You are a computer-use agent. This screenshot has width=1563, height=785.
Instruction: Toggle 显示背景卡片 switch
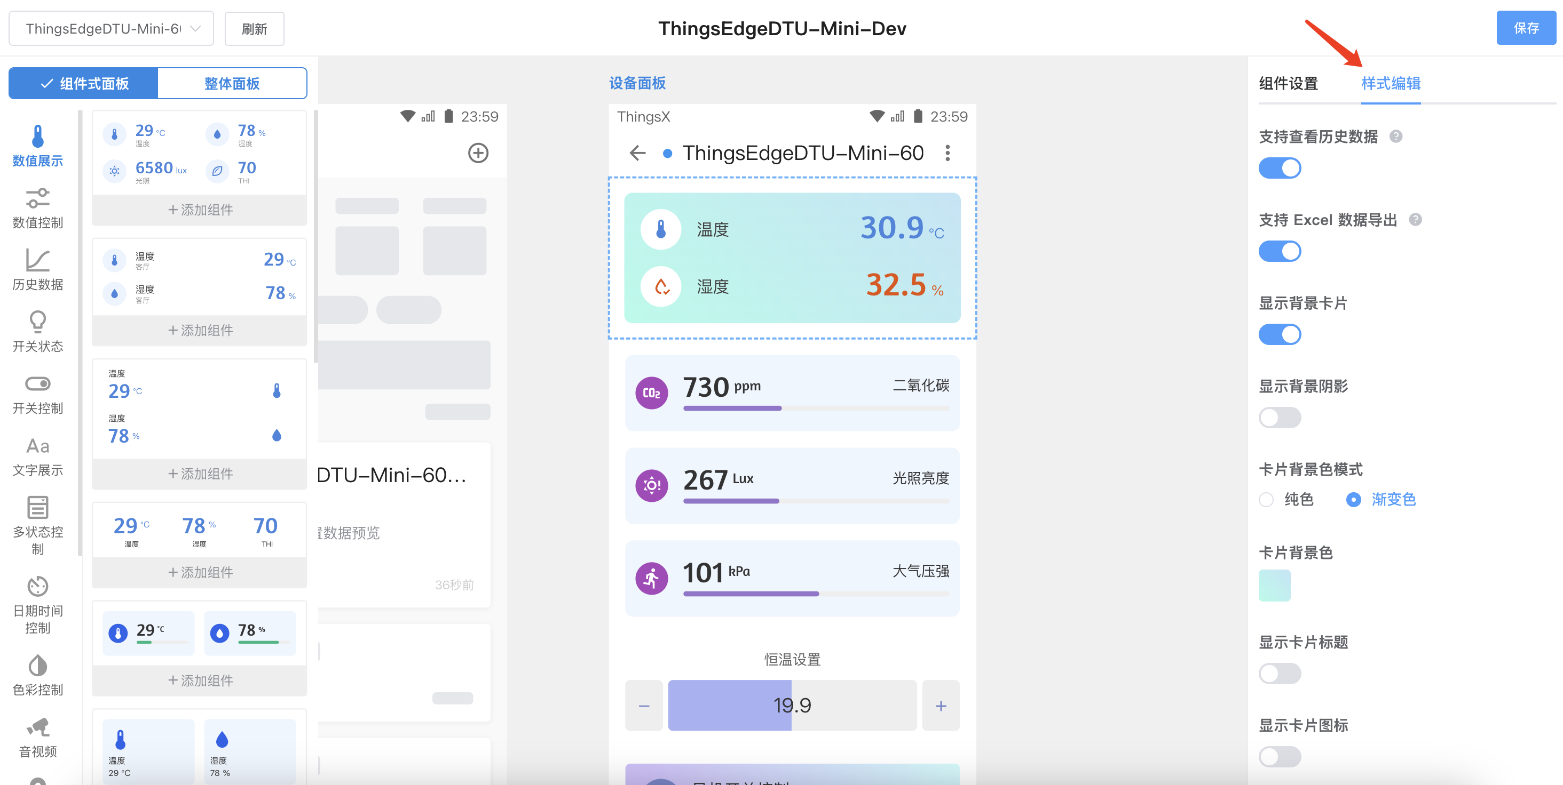1280,334
